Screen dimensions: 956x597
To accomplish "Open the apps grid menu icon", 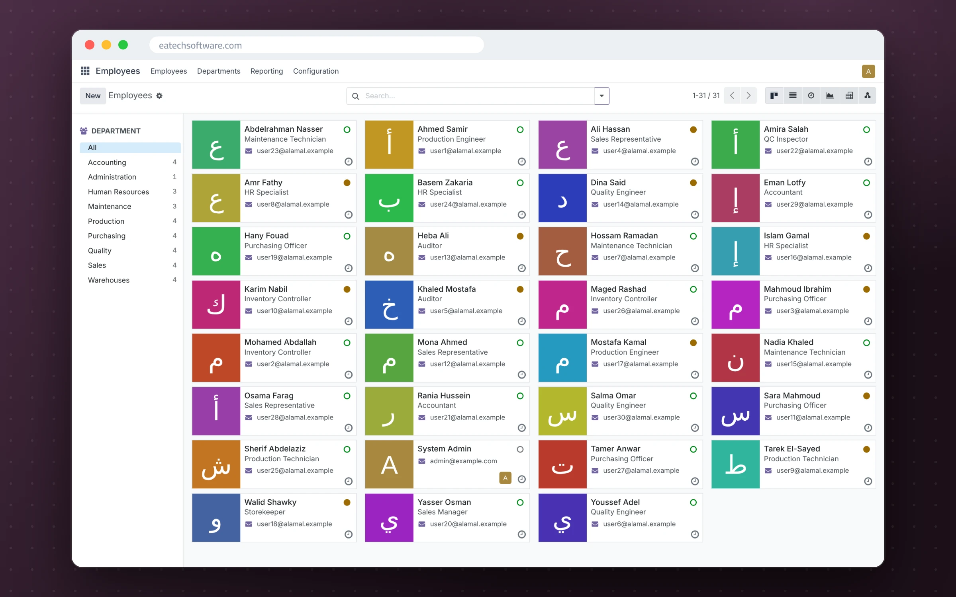I will coord(85,71).
